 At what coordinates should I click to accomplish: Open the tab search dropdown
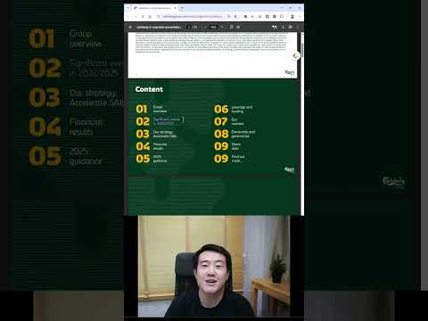tap(128, 8)
